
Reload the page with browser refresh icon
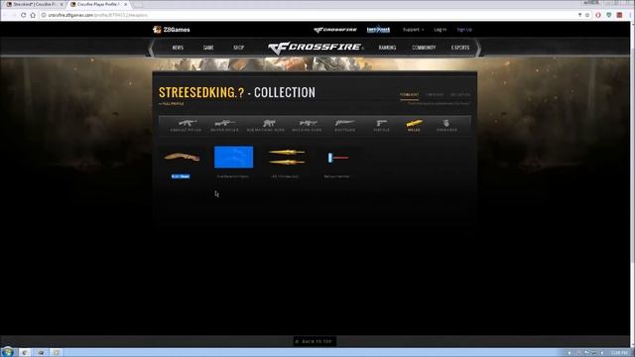click(23, 15)
